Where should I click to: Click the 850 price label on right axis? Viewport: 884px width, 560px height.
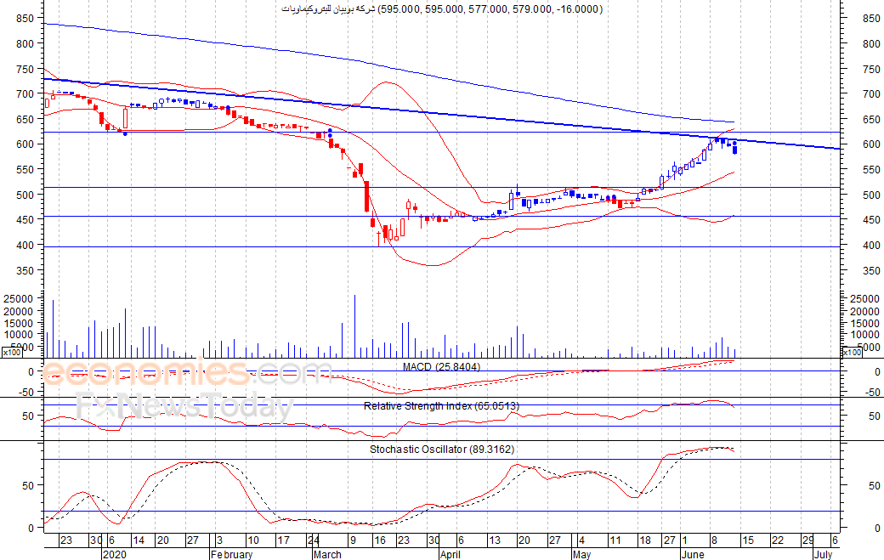(x=871, y=19)
